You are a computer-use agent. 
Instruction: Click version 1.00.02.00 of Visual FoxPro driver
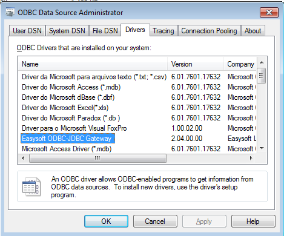click(187, 128)
